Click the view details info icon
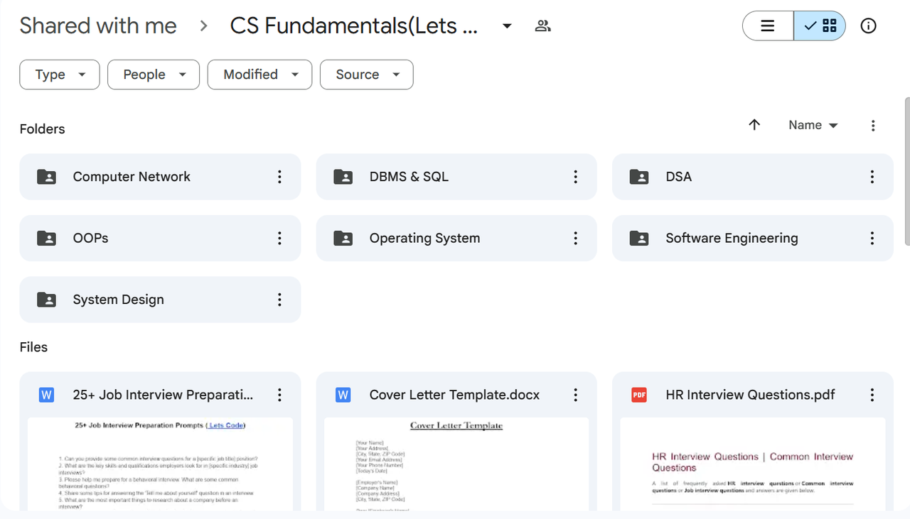This screenshot has width=910, height=519. pos(868,26)
